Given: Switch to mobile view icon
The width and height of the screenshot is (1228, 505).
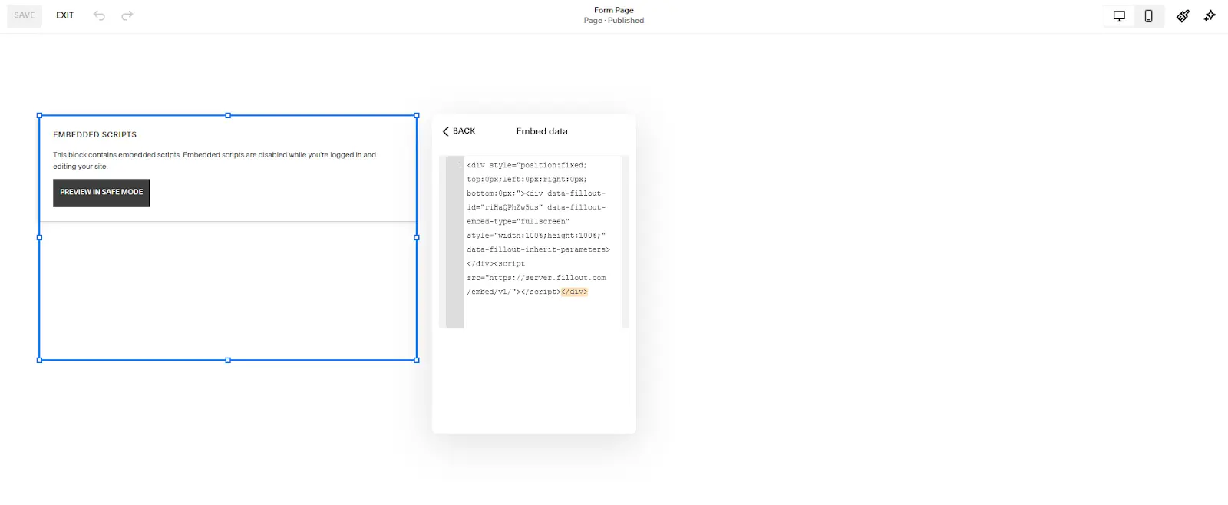Looking at the screenshot, I should [1148, 15].
